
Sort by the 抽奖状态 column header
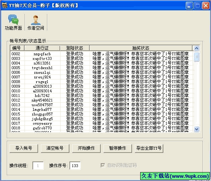(141, 48)
